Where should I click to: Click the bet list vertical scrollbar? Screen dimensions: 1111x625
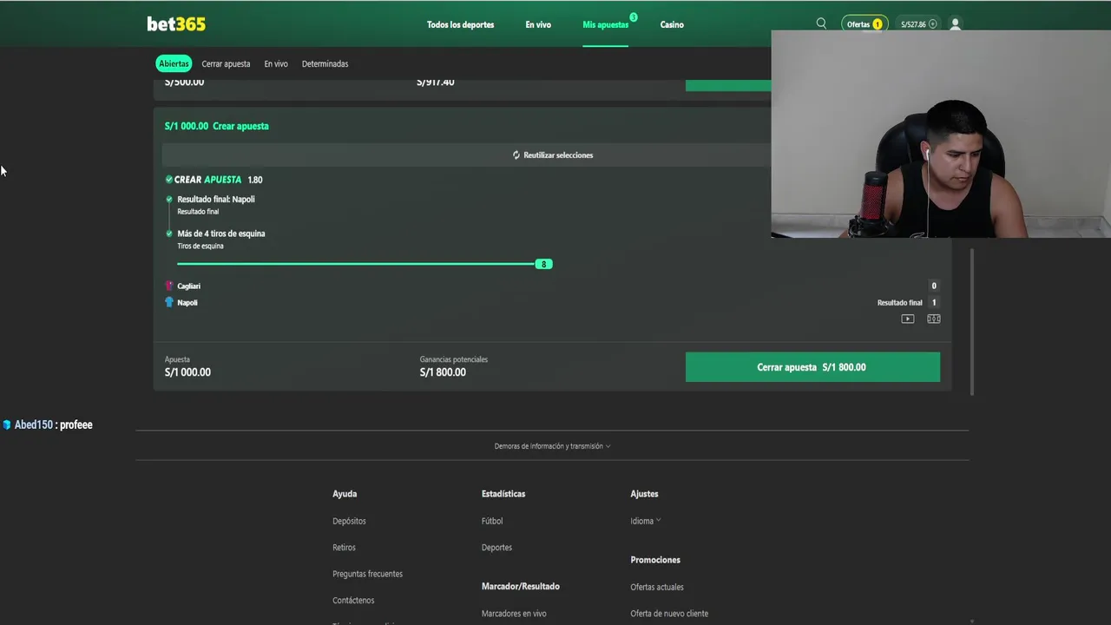[x=972, y=321]
